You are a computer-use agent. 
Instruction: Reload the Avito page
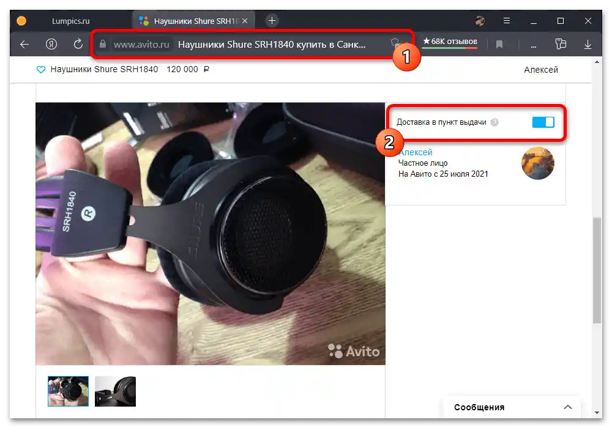tap(78, 44)
